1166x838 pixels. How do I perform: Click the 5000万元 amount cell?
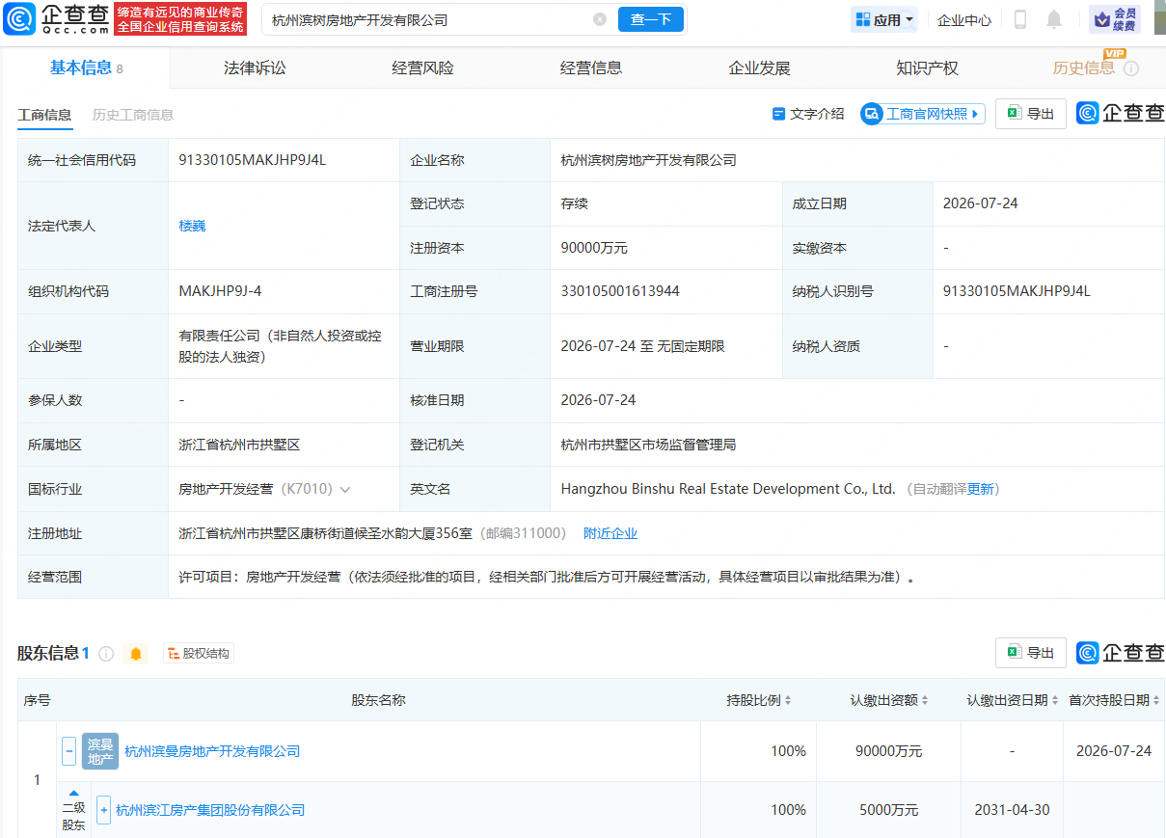pos(888,810)
